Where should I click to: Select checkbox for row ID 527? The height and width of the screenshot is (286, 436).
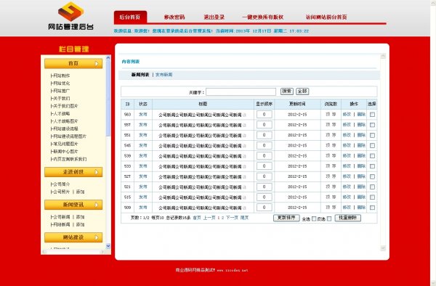coord(372,176)
